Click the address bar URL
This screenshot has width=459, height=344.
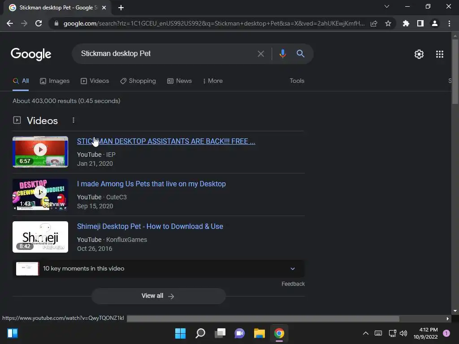click(x=214, y=23)
